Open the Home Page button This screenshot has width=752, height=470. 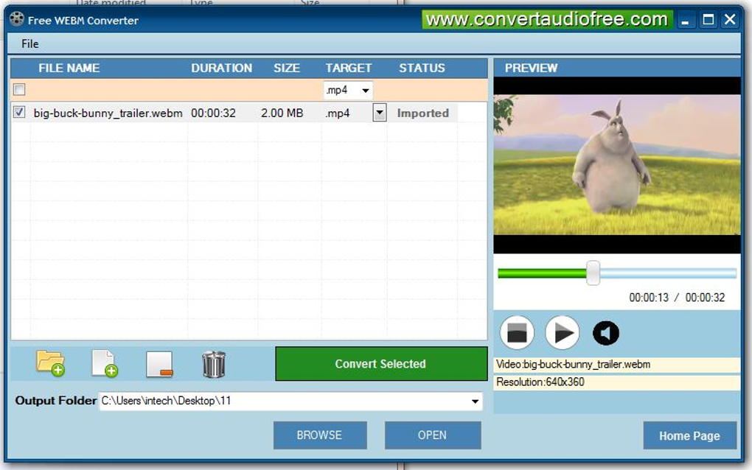pos(689,435)
